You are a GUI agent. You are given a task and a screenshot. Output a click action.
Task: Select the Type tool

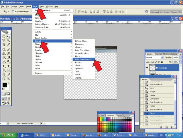click(x=8, y=66)
